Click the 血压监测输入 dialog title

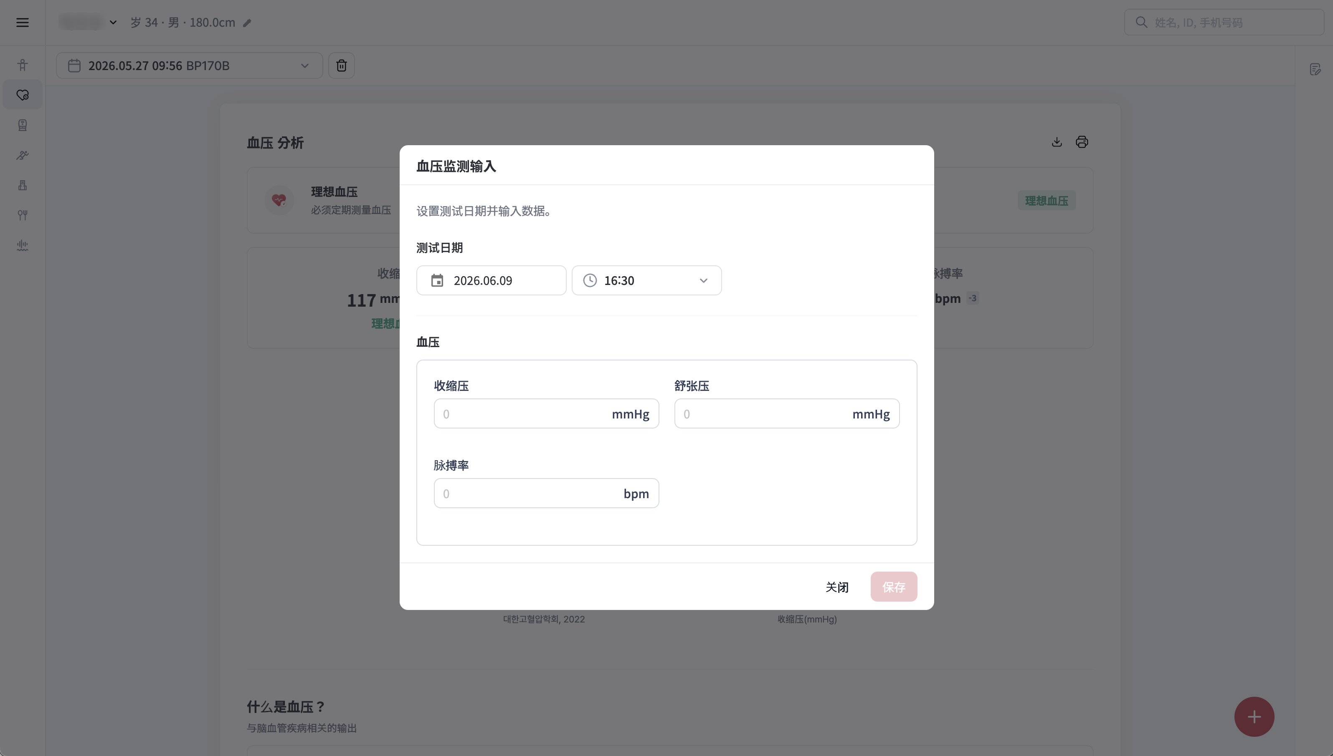click(x=456, y=166)
